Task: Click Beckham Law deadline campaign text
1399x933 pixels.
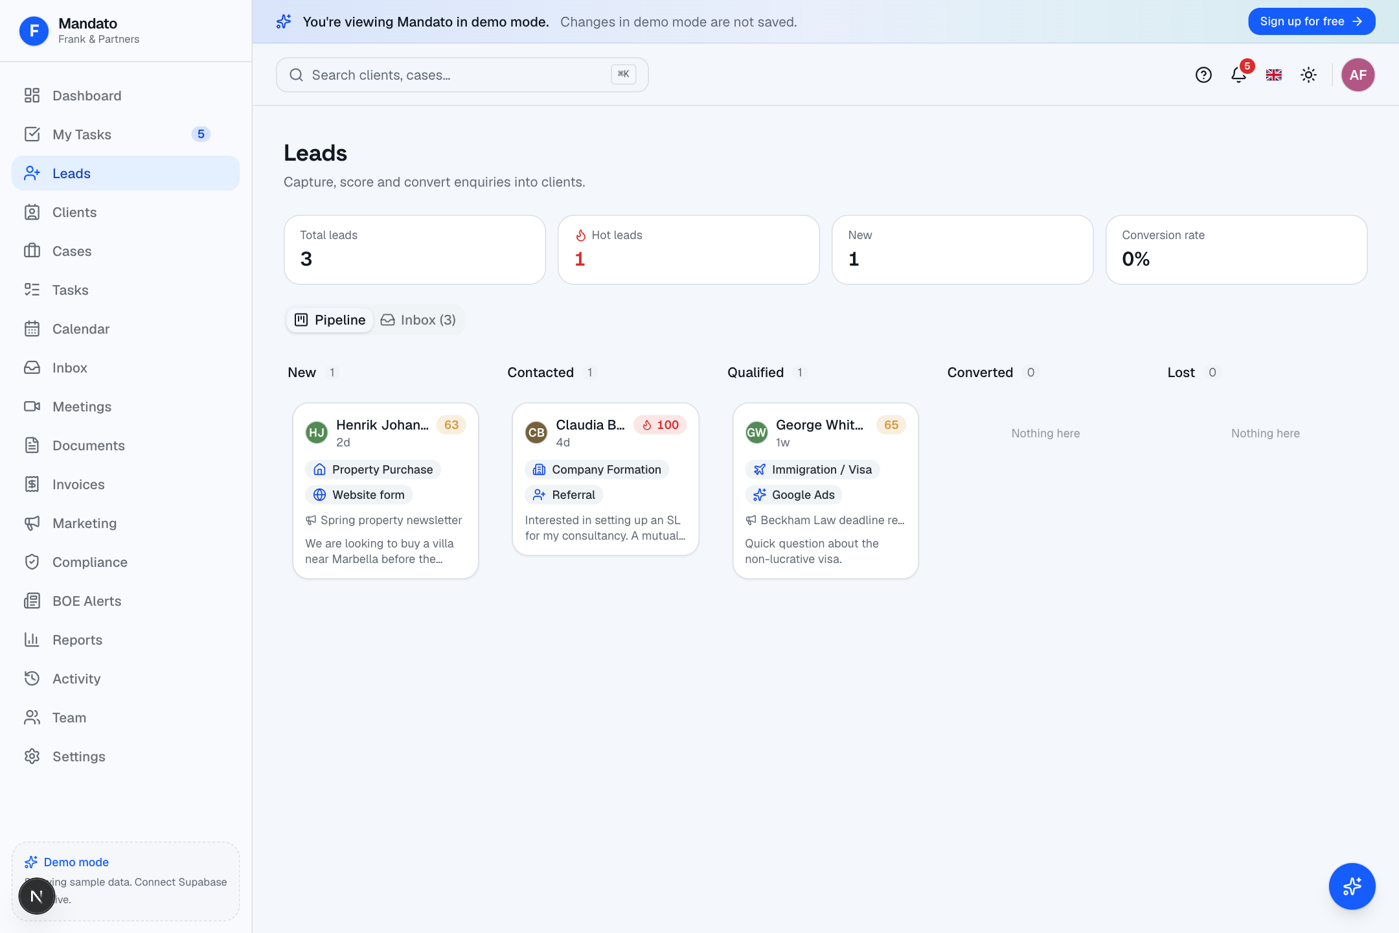Action: (833, 520)
